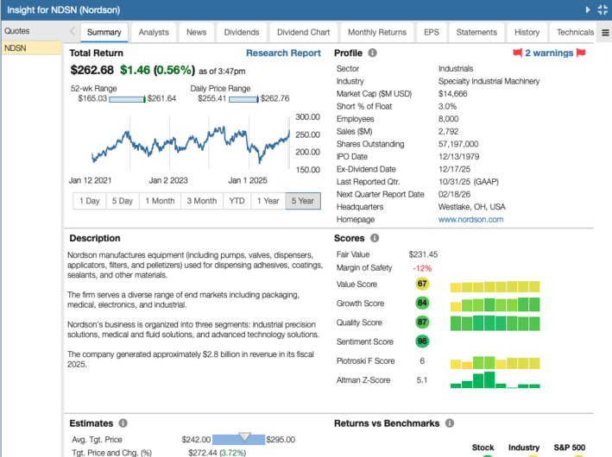Click the info icon next to Profile
Viewport: 612px width, 457px height.
pyautogui.click(x=372, y=53)
